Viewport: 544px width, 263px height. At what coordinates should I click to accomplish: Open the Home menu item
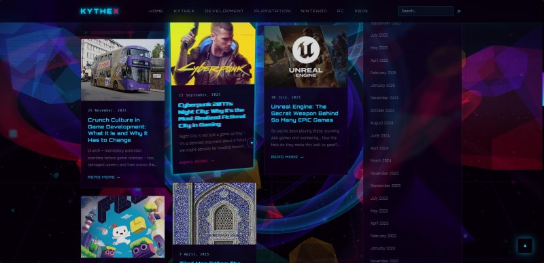pyautogui.click(x=156, y=11)
